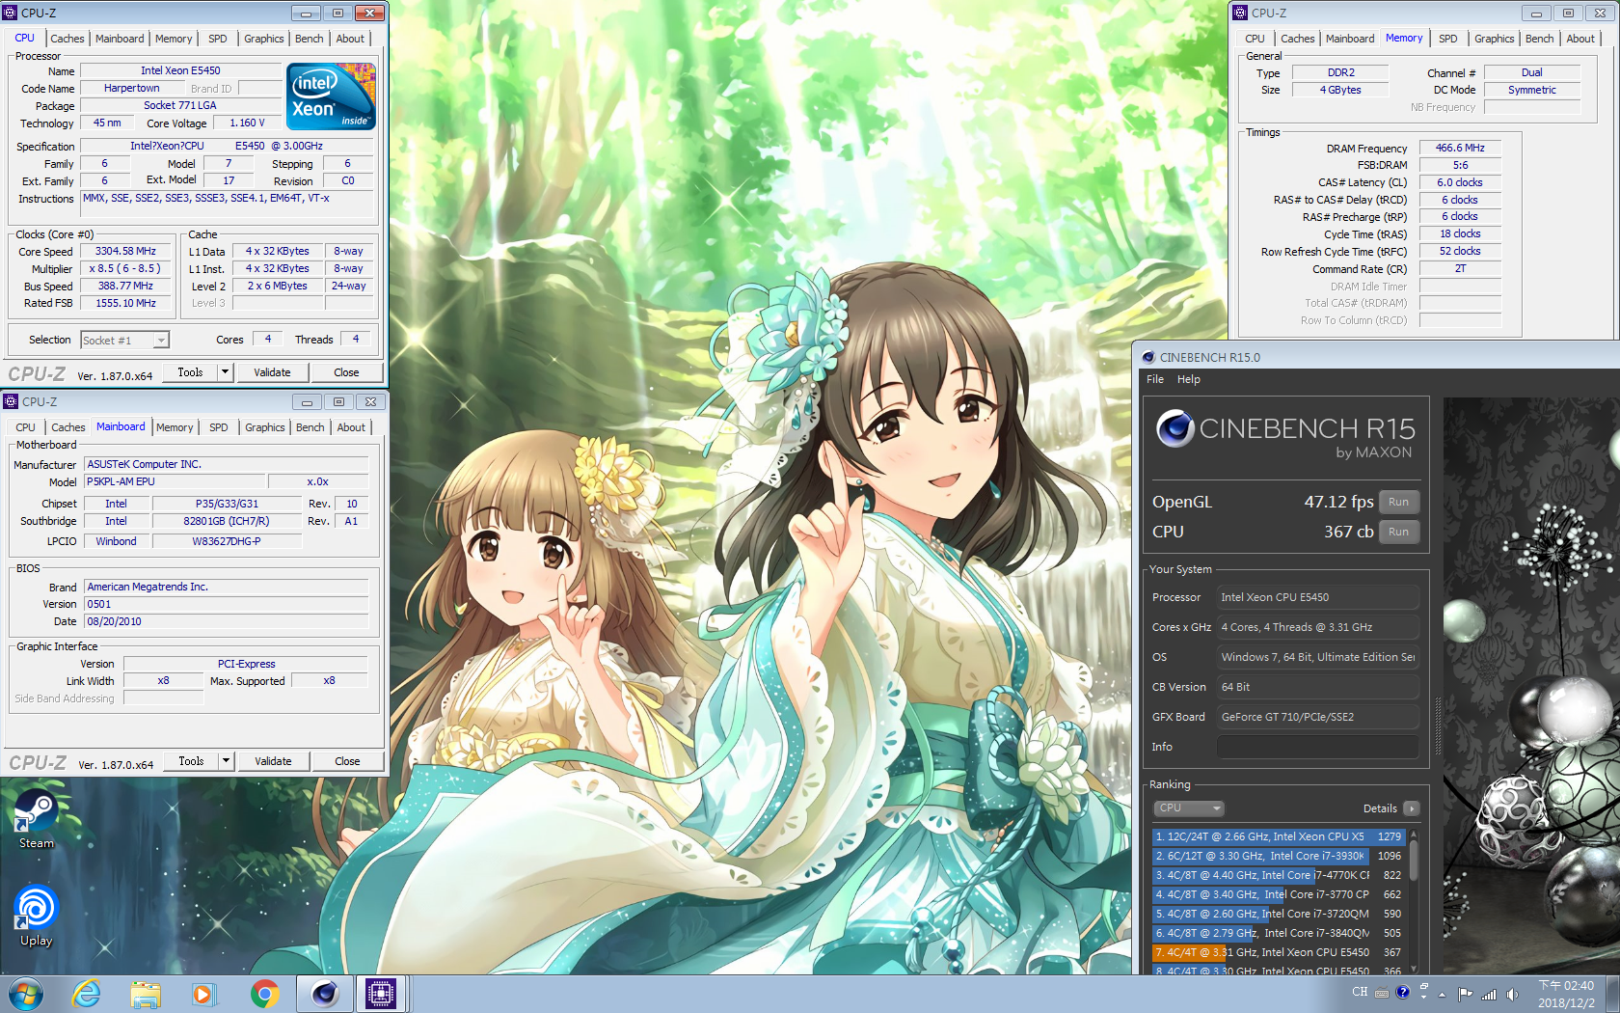This screenshot has height=1013, width=1620.
Task: Open the Help menu in Cinebench
Action: [x=1189, y=379]
